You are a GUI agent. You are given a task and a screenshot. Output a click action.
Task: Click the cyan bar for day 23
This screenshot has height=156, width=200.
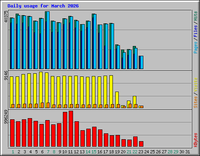[142, 62]
